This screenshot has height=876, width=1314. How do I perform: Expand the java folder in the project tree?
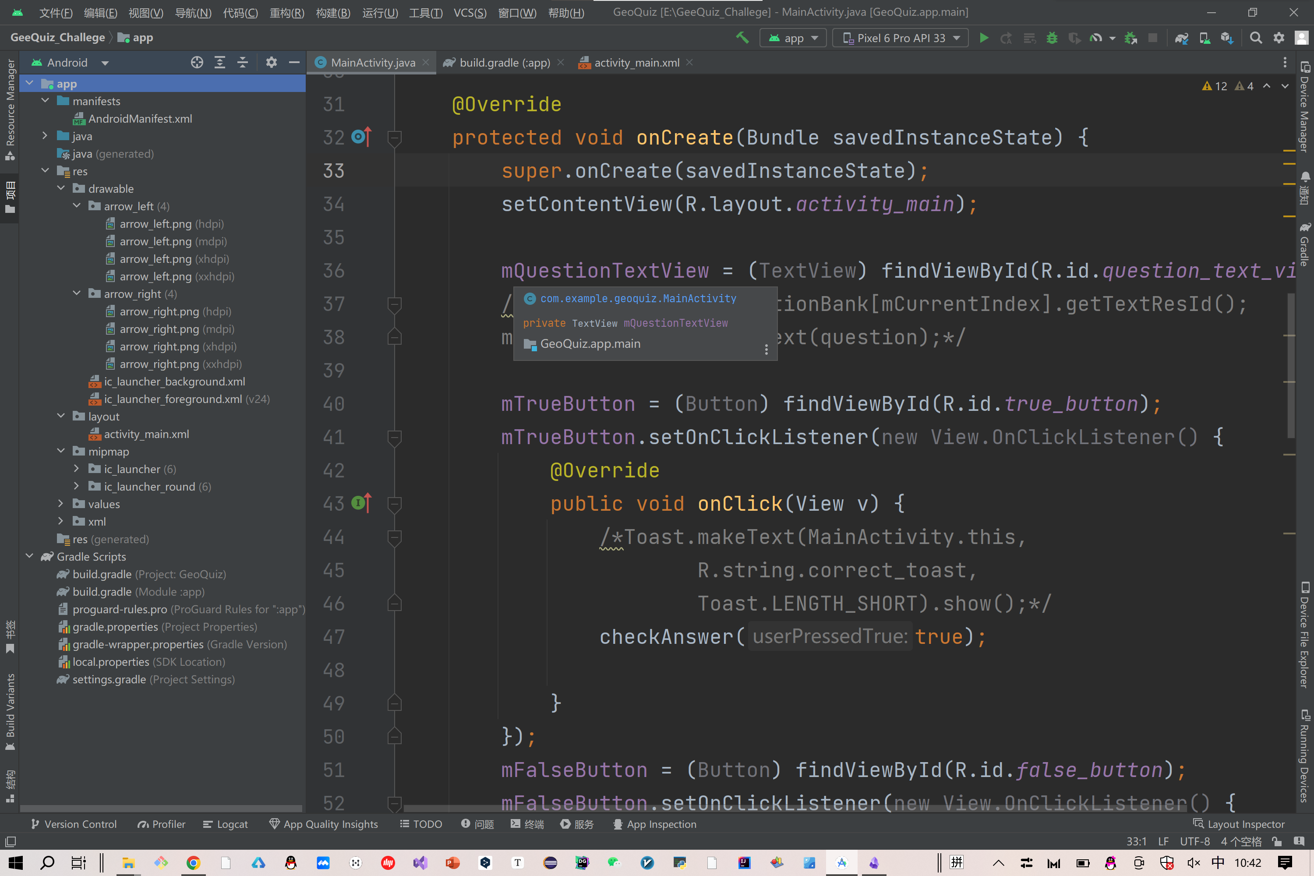coord(45,136)
